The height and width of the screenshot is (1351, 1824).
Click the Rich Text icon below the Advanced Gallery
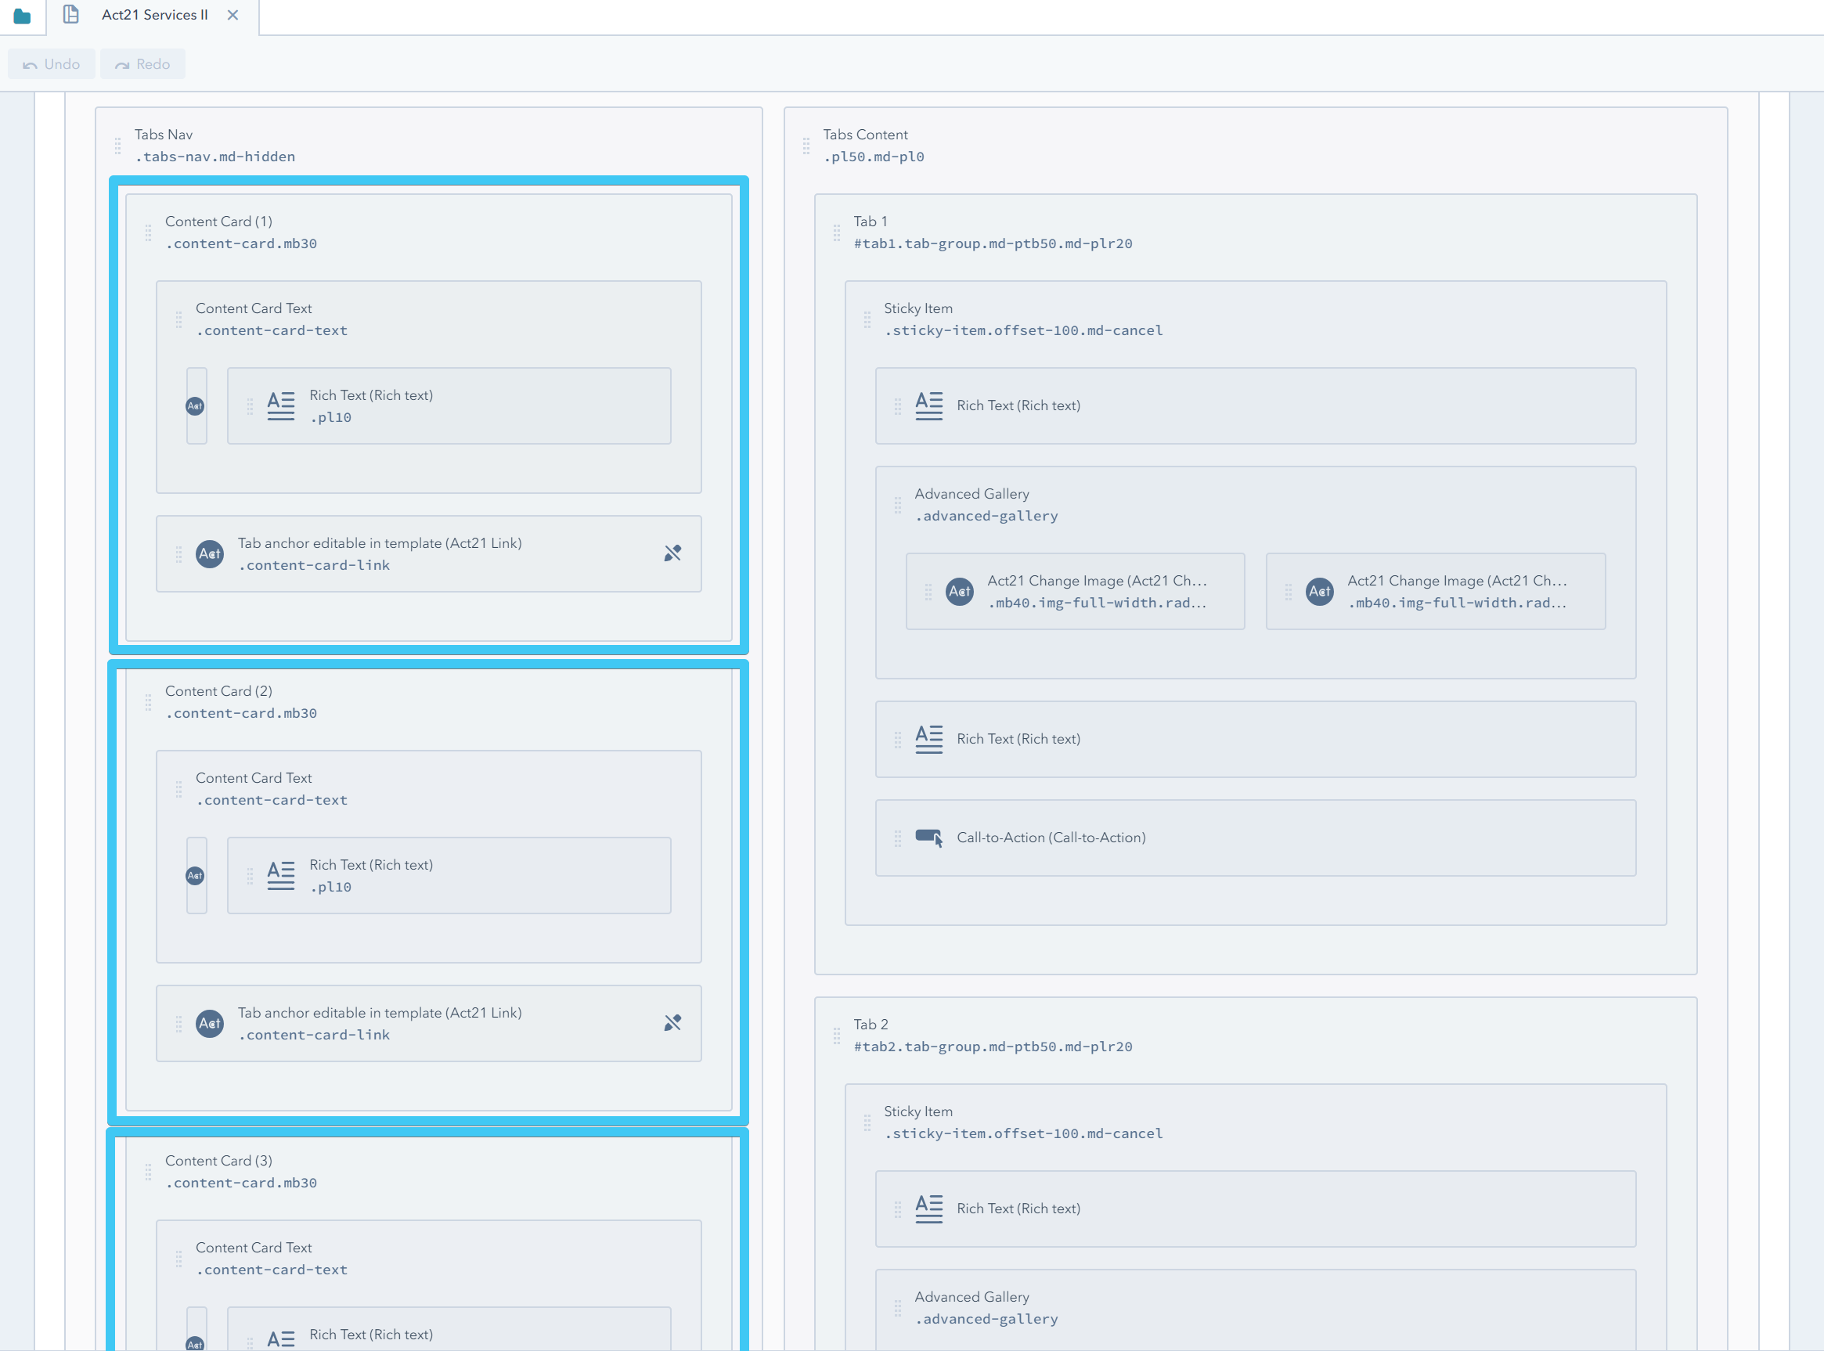(929, 738)
